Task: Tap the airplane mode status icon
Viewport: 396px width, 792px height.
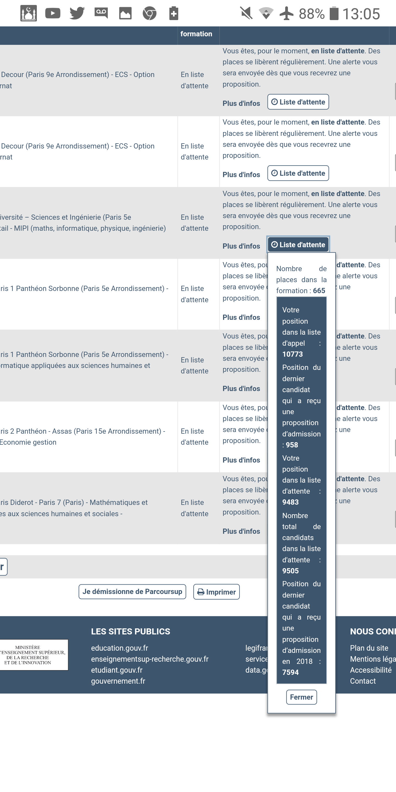Action: coord(286,13)
